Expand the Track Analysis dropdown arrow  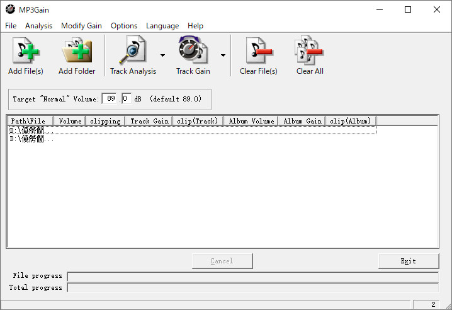click(x=162, y=55)
